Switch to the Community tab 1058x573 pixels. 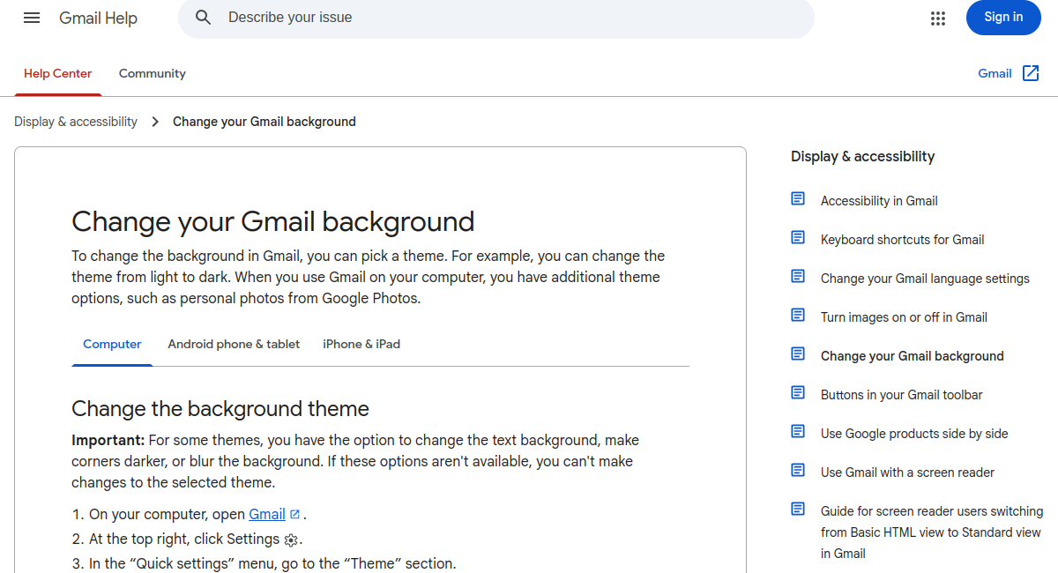pyautogui.click(x=153, y=73)
